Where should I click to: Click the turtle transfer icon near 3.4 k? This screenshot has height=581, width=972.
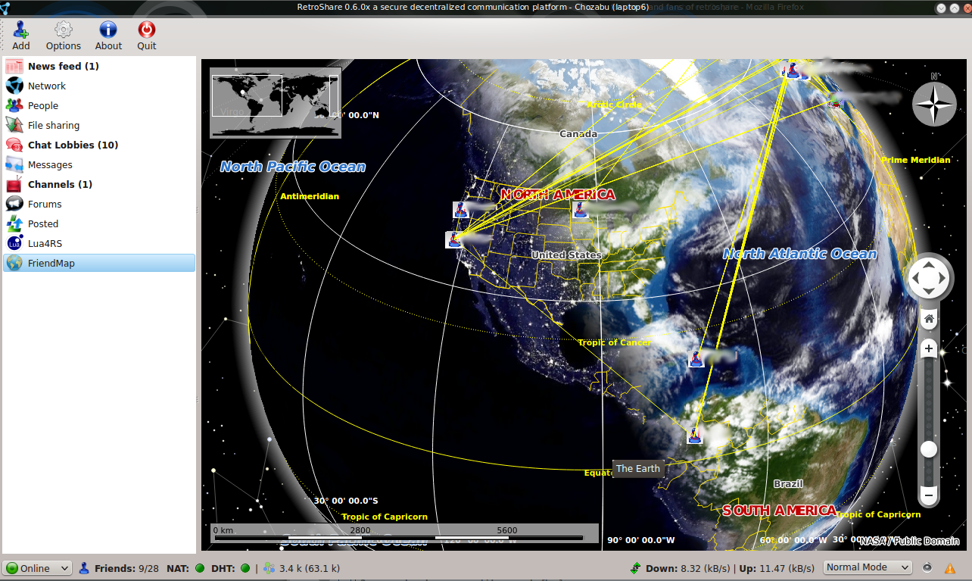(269, 567)
